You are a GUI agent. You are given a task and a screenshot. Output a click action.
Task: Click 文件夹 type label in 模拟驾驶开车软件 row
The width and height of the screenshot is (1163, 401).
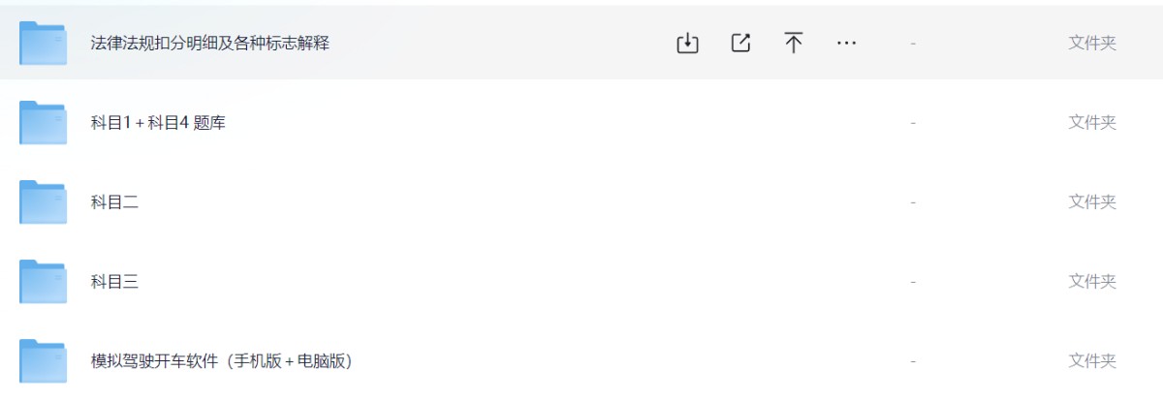pos(1092,361)
